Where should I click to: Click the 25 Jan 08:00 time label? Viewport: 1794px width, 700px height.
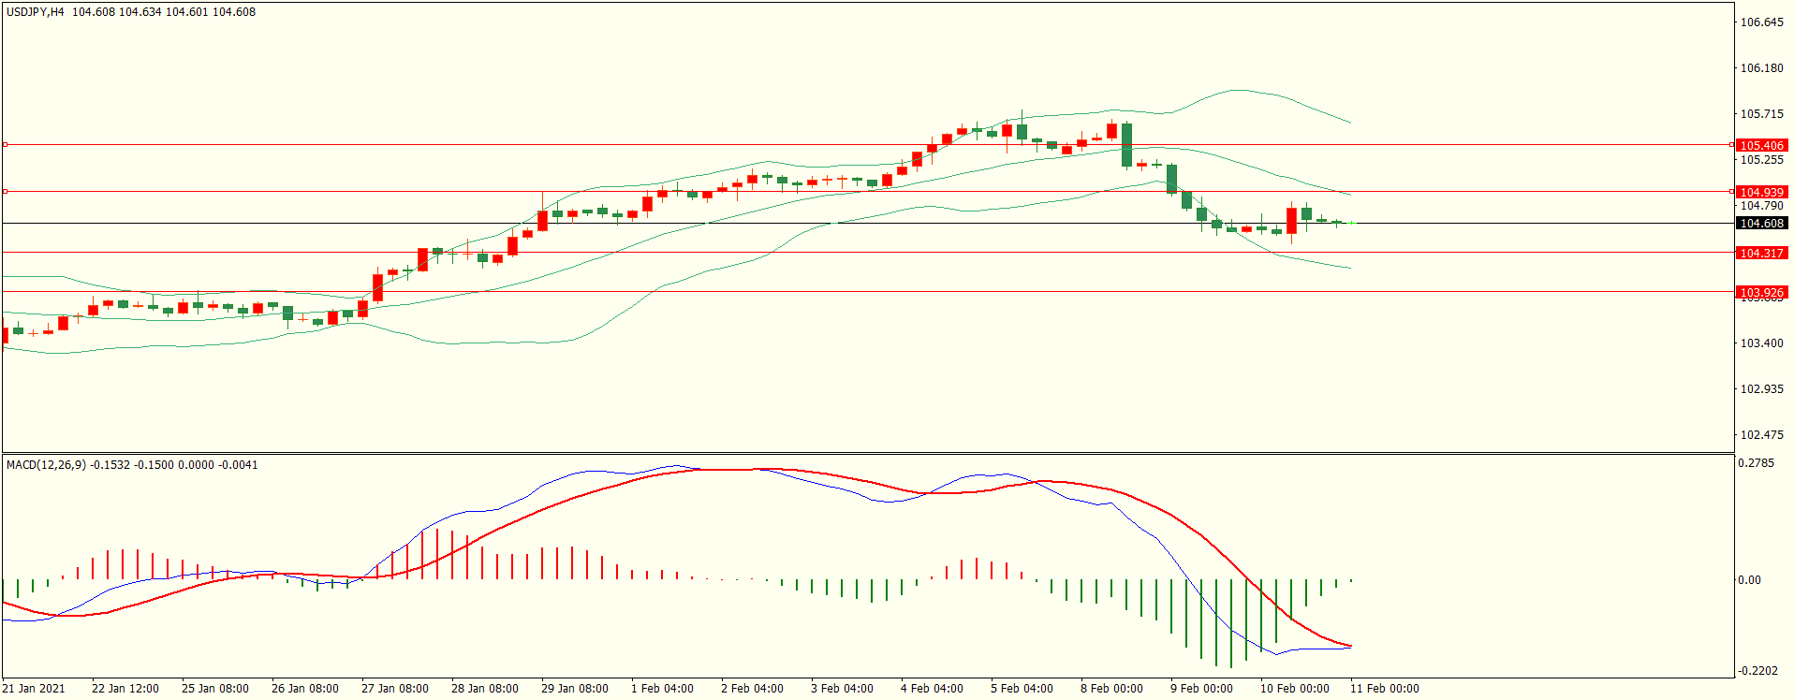(215, 689)
